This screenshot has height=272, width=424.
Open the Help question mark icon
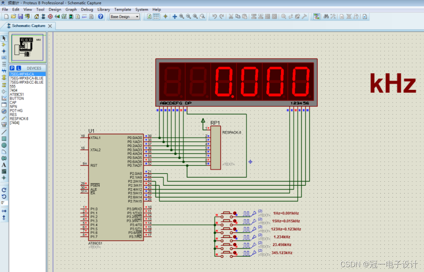point(101,17)
